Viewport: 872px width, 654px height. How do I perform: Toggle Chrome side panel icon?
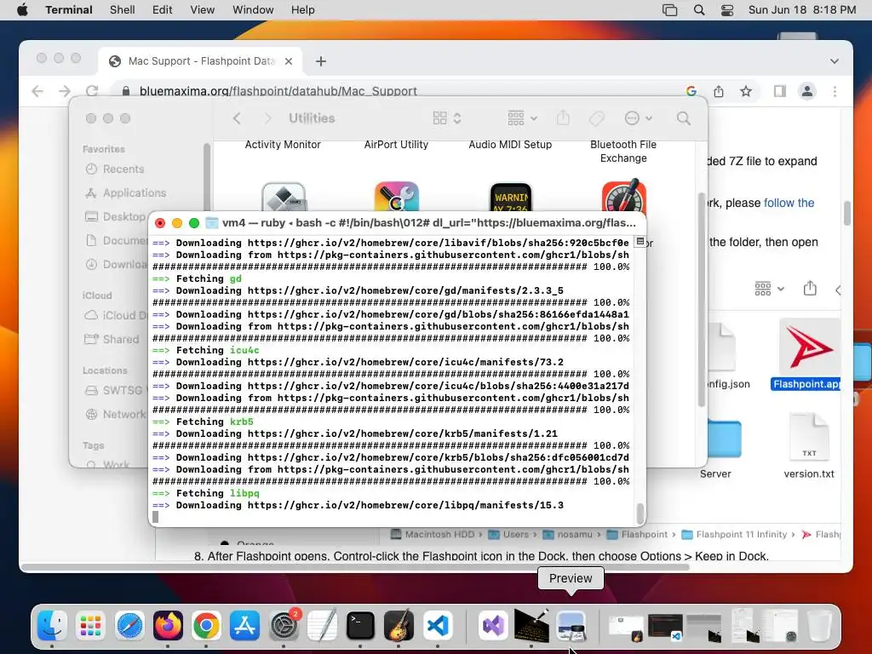(780, 91)
